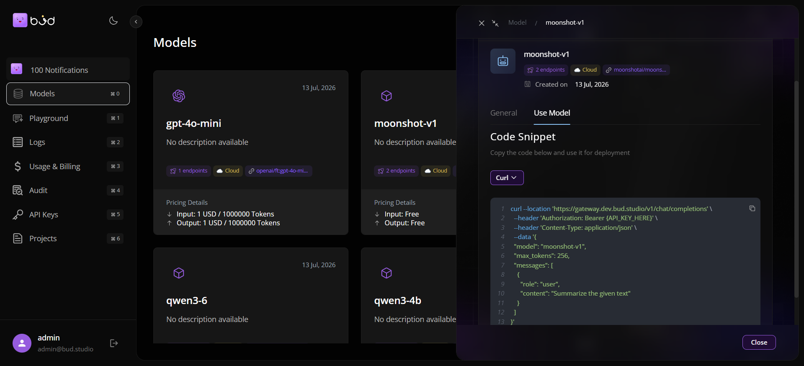
Task: Click the Playground chat icon
Action: [x=18, y=119]
